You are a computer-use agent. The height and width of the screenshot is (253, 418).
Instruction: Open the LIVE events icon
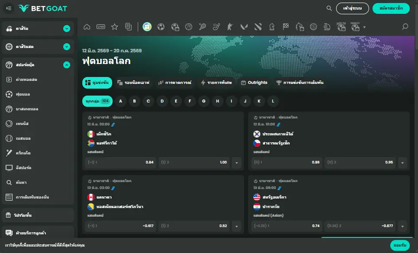coord(101,27)
